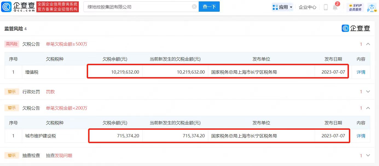Click 国家税务总局上海市长宁区税务局 in 城市维护建设税 row
This screenshot has width=379, height=166.
244,136
